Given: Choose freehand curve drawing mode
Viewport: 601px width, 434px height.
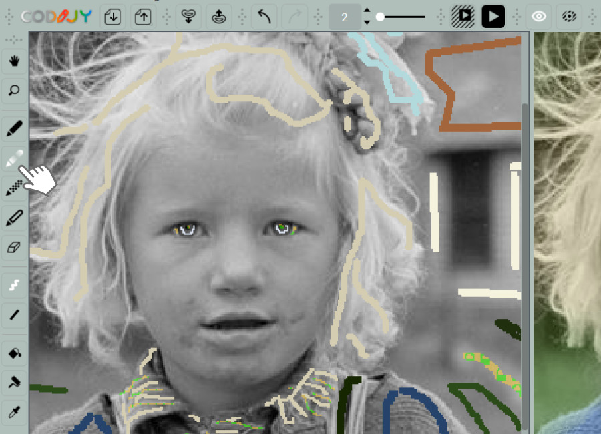Looking at the screenshot, I should click(x=14, y=285).
